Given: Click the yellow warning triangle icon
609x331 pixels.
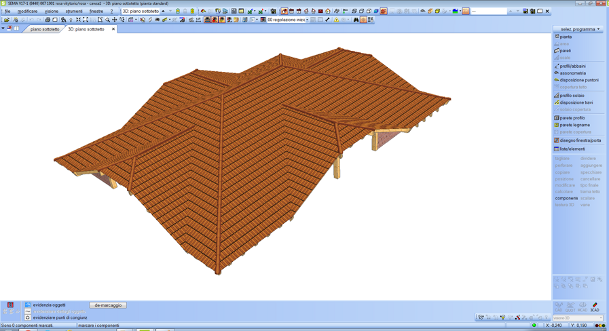Looking at the screenshot, I should (x=336, y=20).
